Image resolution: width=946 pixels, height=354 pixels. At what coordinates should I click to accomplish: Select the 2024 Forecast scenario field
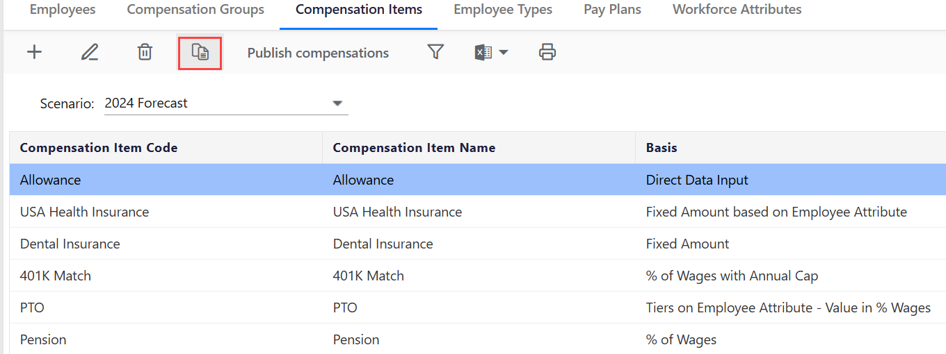[216, 103]
